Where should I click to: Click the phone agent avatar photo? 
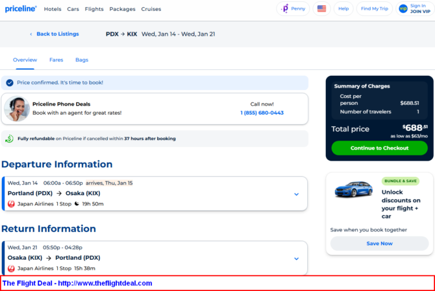click(16, 109)
